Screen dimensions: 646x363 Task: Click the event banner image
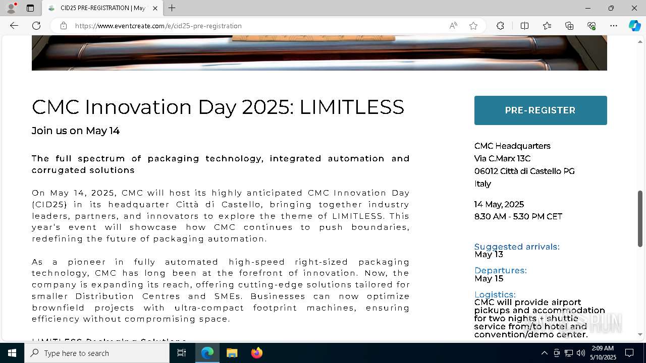(x=319, y=53)
